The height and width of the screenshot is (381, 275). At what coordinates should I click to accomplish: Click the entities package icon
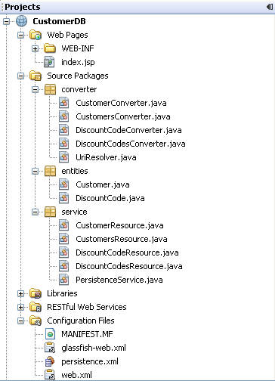click(50, 171)
